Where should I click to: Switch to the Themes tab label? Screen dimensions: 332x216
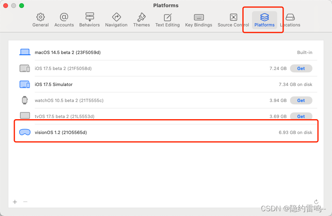click(x=142, y=25)
